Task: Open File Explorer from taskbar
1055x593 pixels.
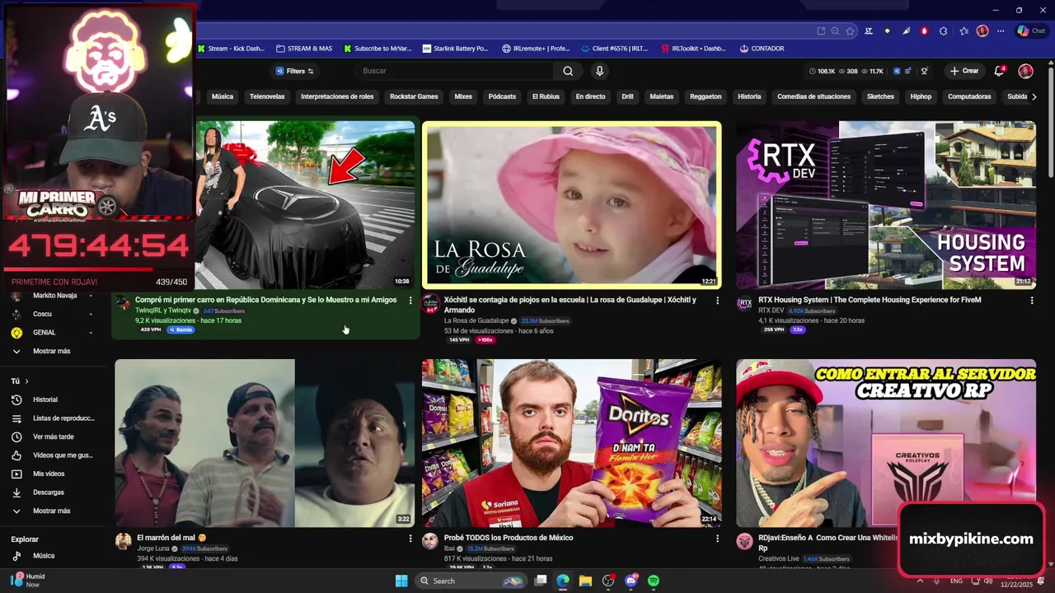Action: tap(585, 581)
